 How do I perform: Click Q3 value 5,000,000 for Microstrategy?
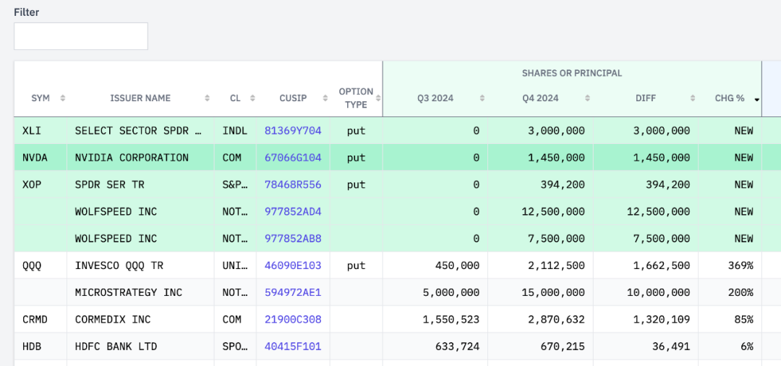coord(451,292)
